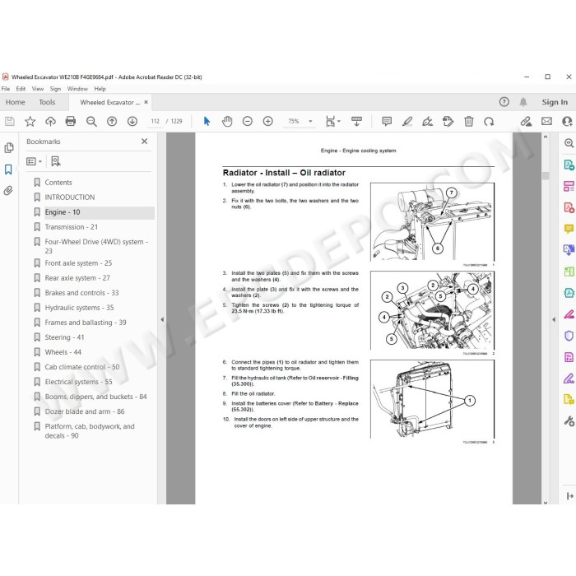Share a link to the file
The height and width of the screenshot is (576, 576).
[526, 121]
